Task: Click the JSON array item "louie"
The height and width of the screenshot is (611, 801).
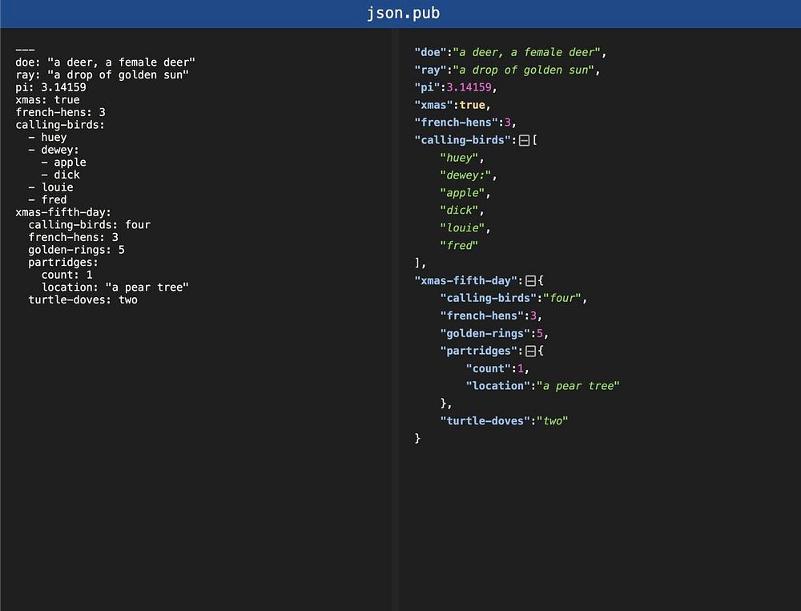Action: point(462,228)
